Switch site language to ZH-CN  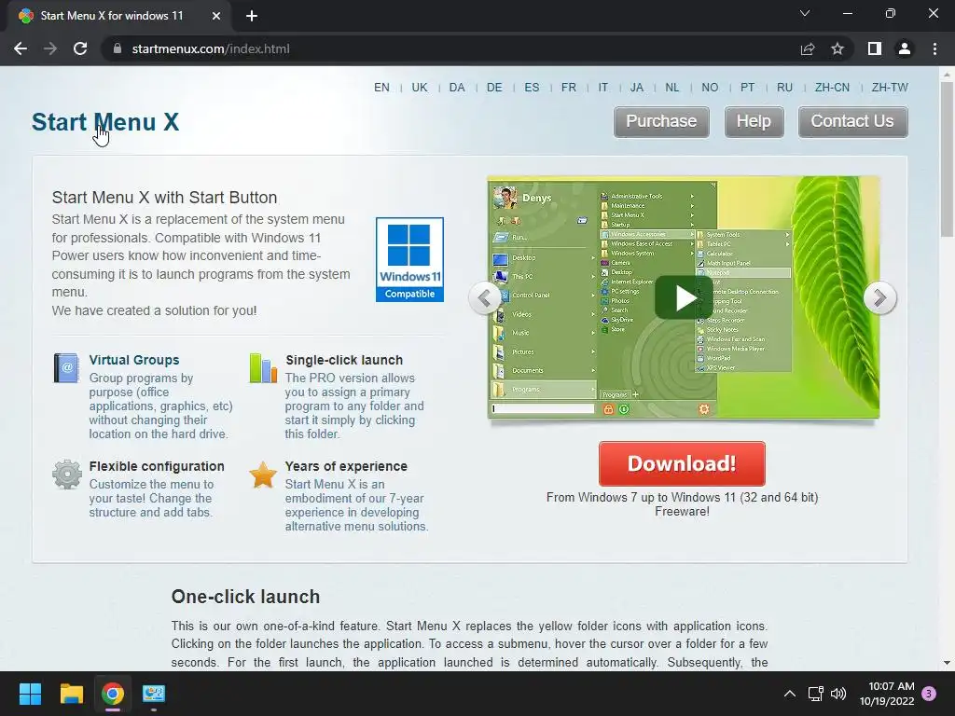(x=833, y=87)
